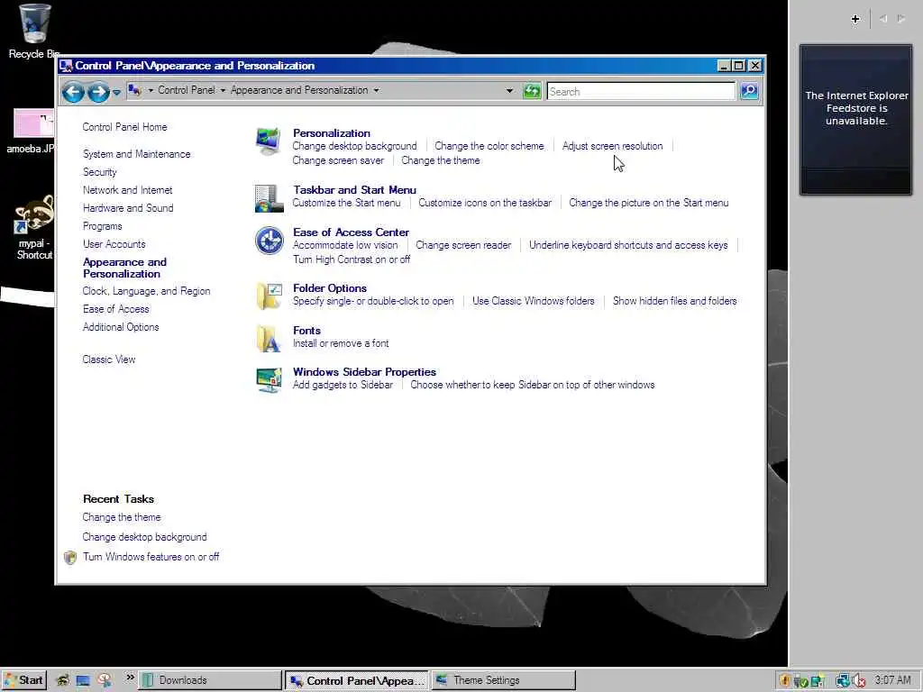Select Customize the Start menu
This screenshot has height=692, width=923.
[x=346, y=203]
